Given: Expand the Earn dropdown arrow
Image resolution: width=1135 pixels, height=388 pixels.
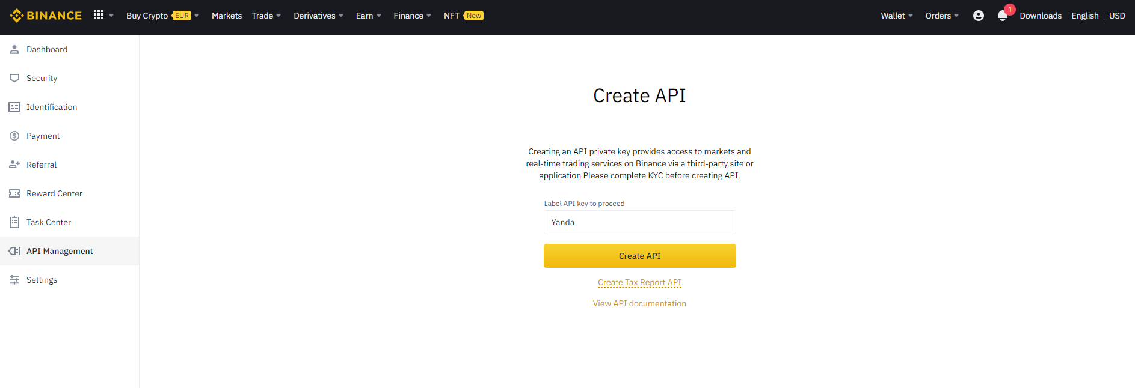Looking at the screenshot, I should click(379, 16).
